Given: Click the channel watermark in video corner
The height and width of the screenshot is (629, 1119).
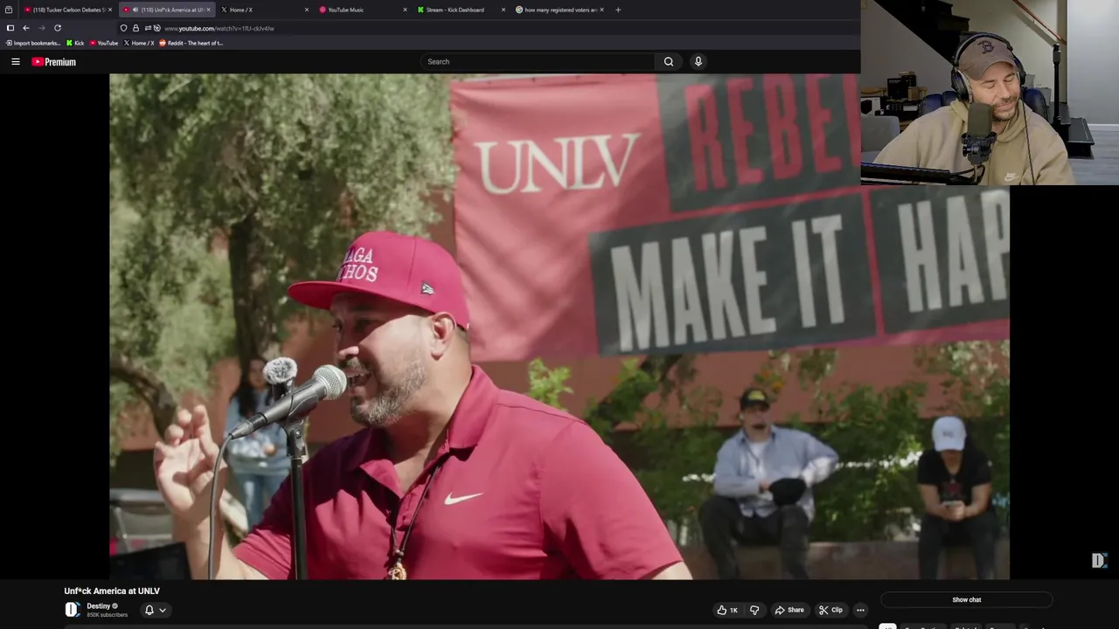Looking at the screenshot, I should [1099, 560].
